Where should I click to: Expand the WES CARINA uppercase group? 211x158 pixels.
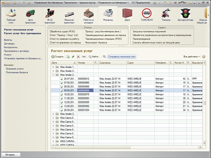pyautogui.click(x=53, y=141)
